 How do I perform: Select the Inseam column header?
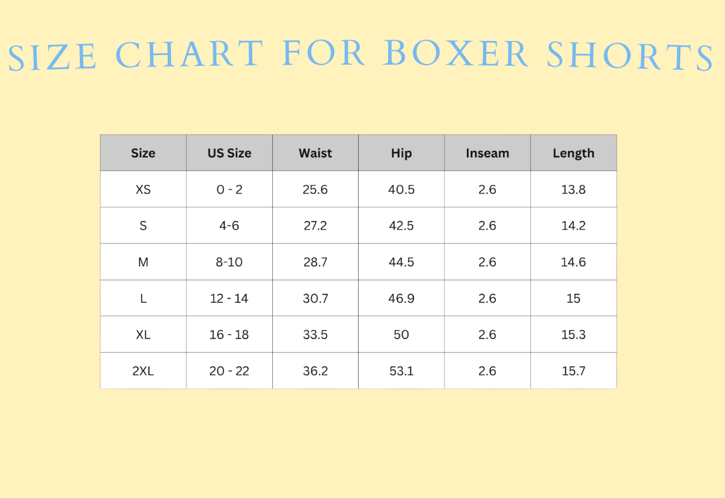(487, 153)
